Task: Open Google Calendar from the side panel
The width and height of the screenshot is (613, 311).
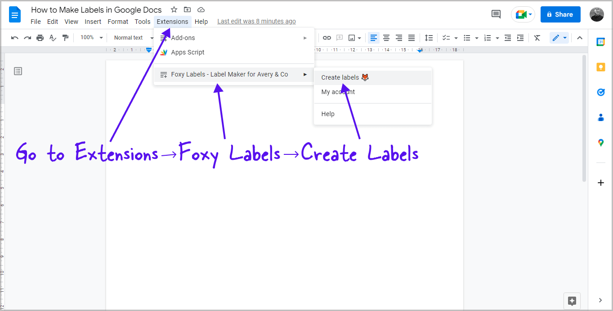Action: pyautogui.click(x=601, y=41)
